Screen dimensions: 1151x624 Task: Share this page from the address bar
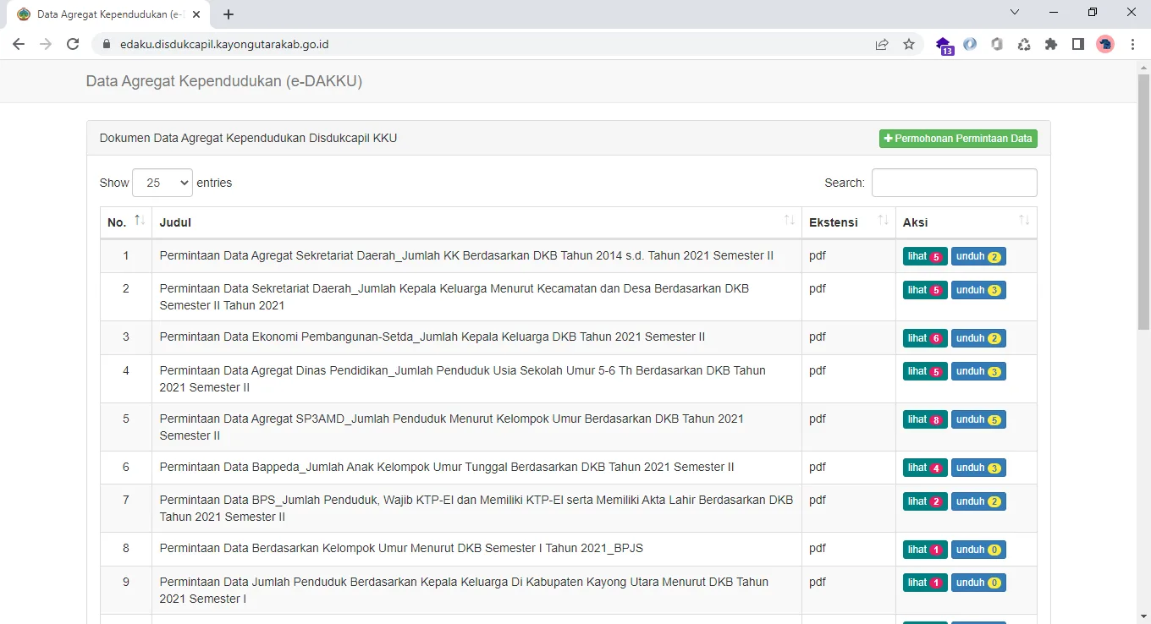(x=882, y=44)
